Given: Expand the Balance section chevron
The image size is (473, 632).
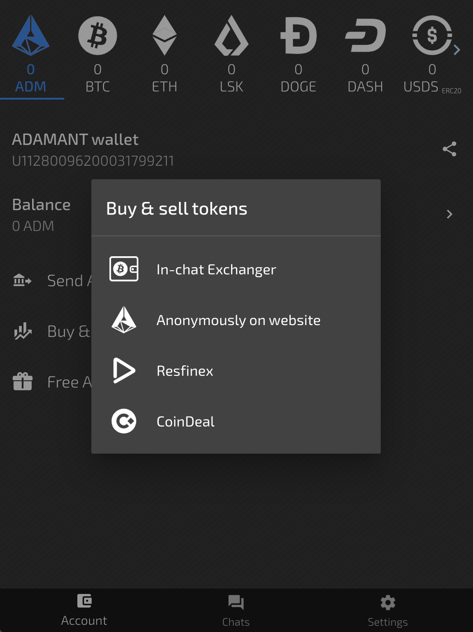Looking at the screenshot, I should (x=449, y=214).
